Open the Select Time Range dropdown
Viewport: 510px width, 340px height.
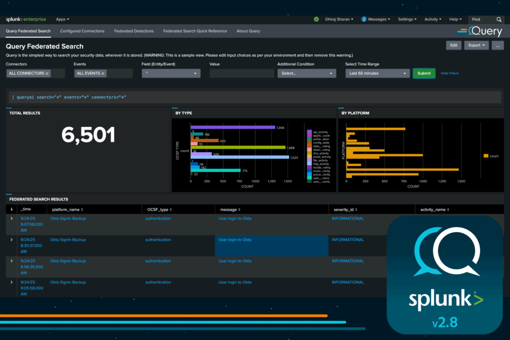tap(377, 73)
